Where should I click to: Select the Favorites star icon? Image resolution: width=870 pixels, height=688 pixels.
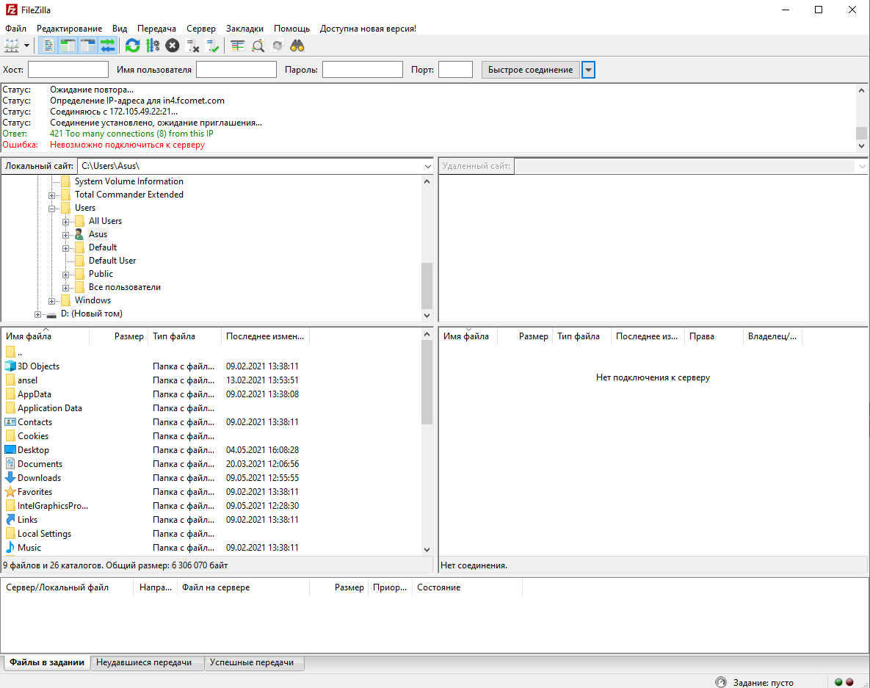10,492
